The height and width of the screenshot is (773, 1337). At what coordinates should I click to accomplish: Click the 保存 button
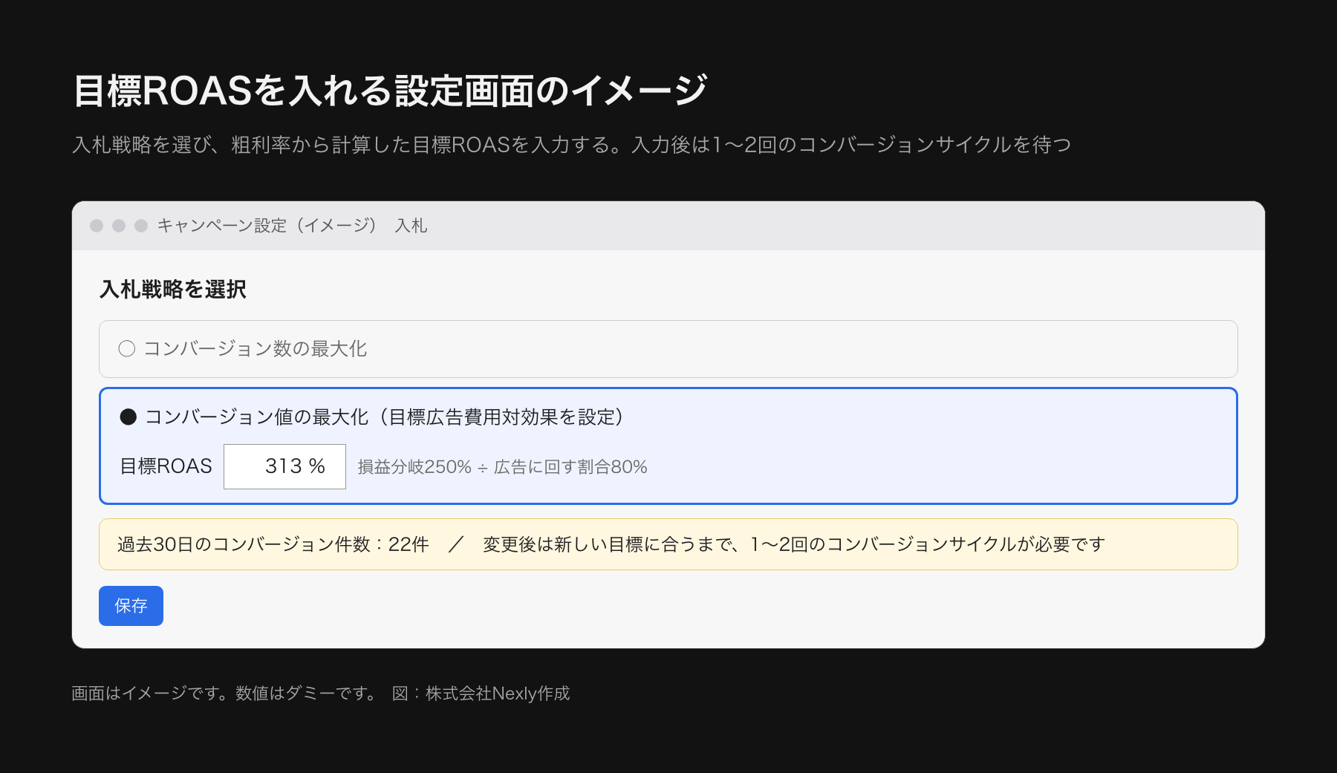pos(131,606)
